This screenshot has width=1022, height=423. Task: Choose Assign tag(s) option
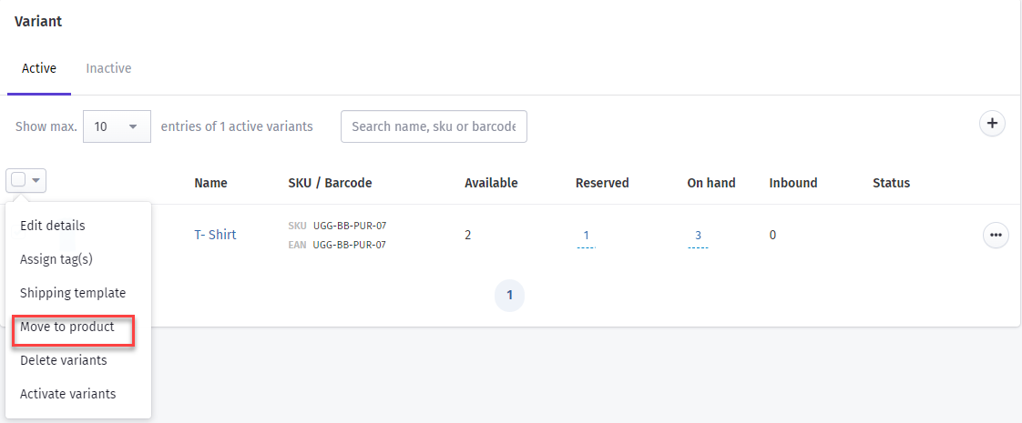[x=56, y=259]
